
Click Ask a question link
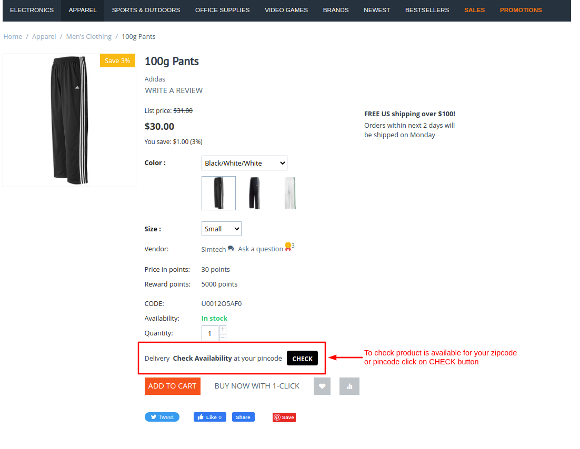261,249
